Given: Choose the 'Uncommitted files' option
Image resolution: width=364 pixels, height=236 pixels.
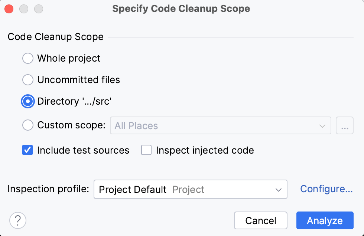Looking at the screenshot, I should coord(27,80).
